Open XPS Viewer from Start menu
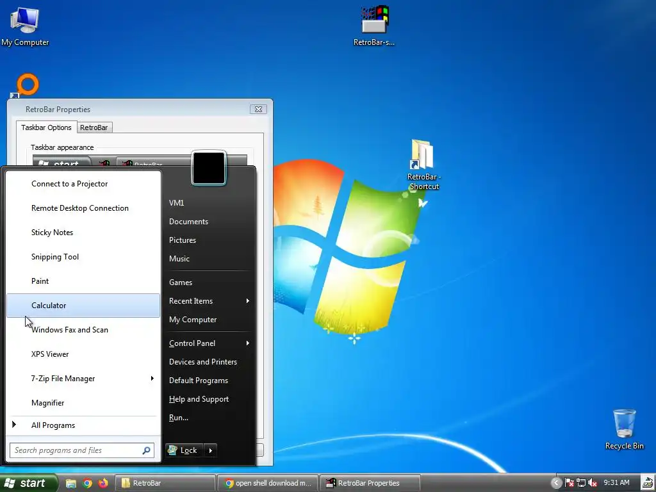This screenshot has height=492, width=656. pyautogui.click(x=83, y=354)
